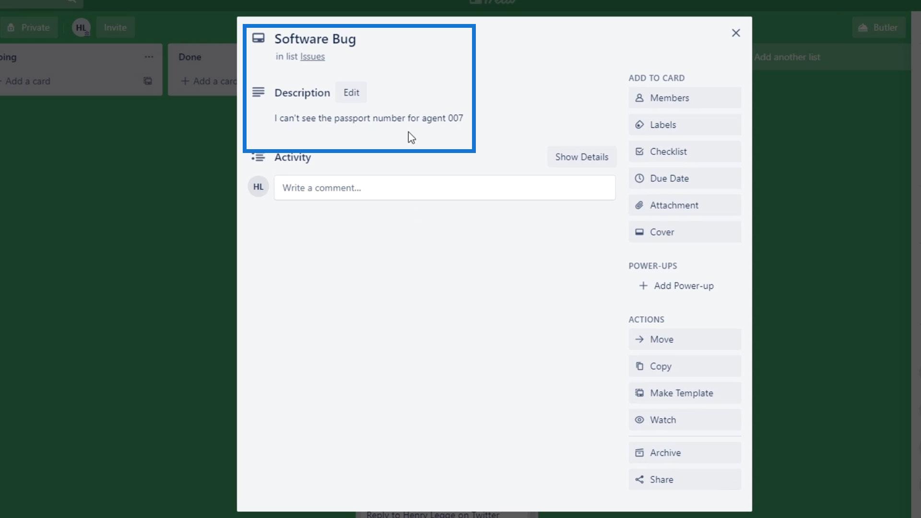
Task: Open the Members option
Action: (x=685, y=98)
